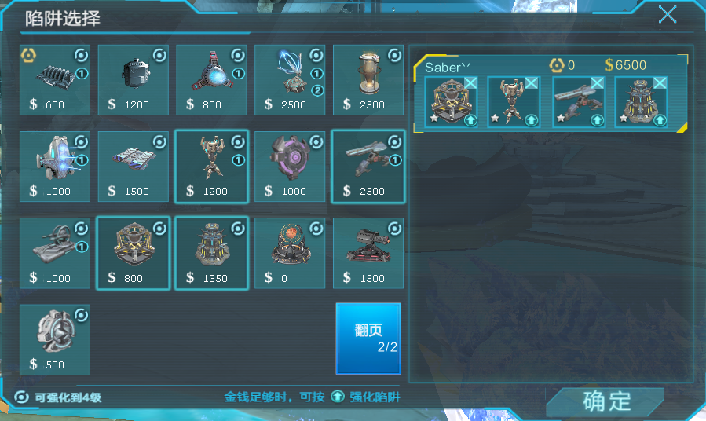Upgrade the last equipped tower trap
The height and width of the screenshot is (421, 706).
click(660, 120)
